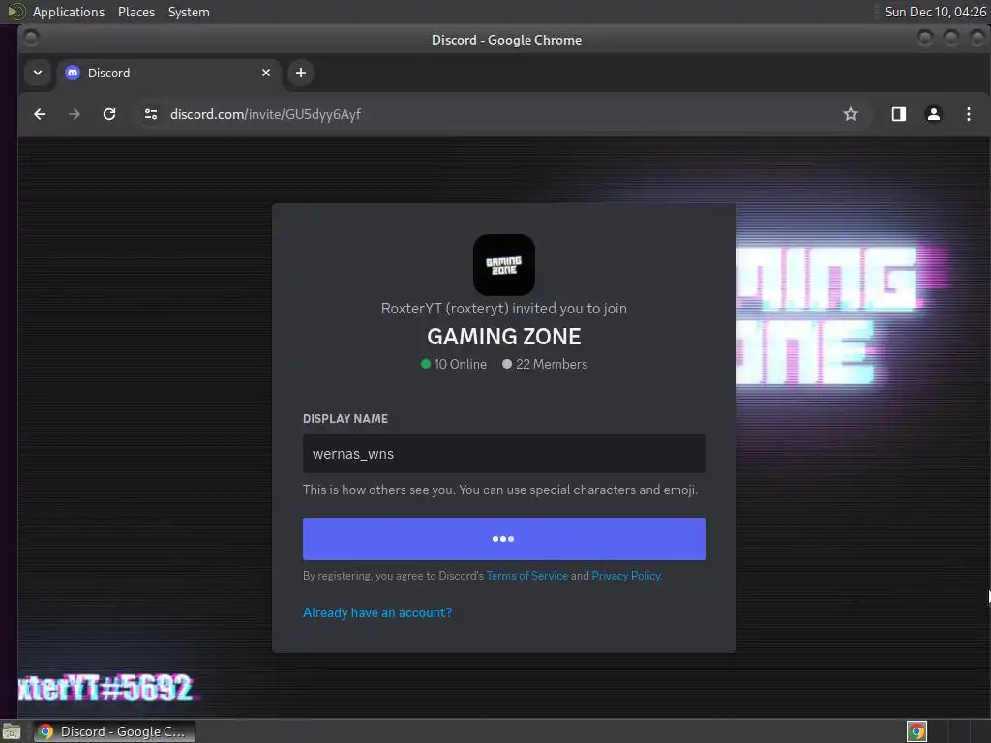The height and width of the screenshot is (743, 991).
Task: Click the Applications menu logo icon
Action: pyautogui.click(x=15, y=12)
